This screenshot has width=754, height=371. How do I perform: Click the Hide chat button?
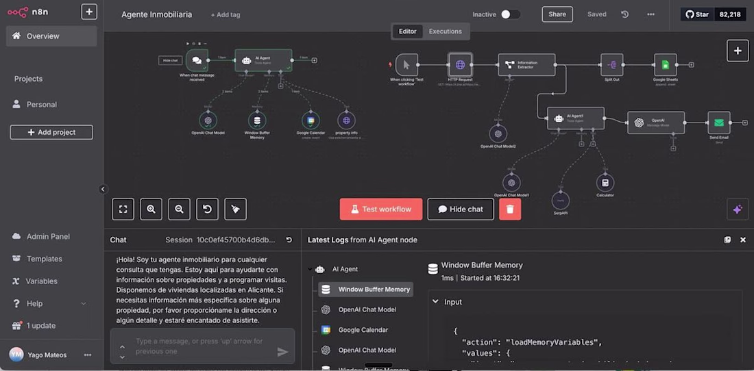tap(461, 209)
